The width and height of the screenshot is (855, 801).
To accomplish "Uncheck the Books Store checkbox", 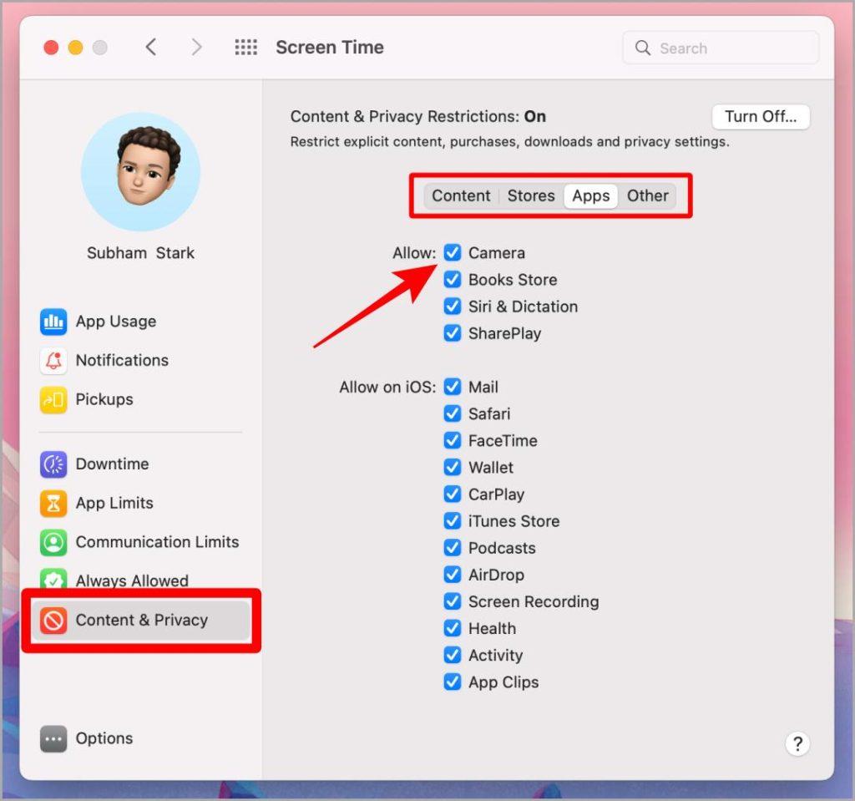I will click(x=452, y=279).
